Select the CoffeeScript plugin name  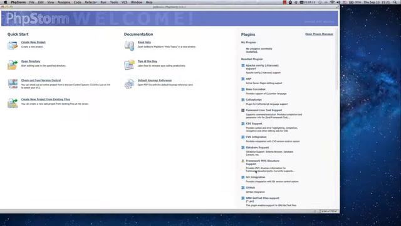click(254, 100)
